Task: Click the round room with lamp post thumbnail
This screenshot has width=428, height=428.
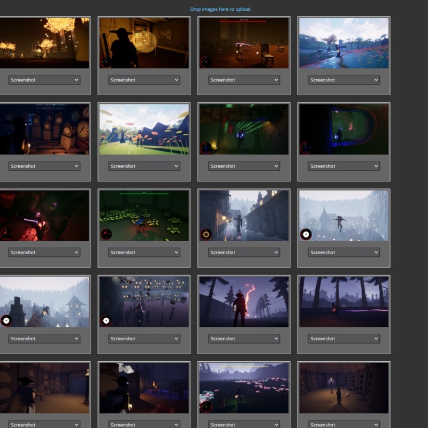Action: pos(343,387)
